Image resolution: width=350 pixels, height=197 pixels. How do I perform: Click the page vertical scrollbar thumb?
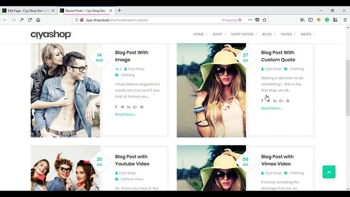[348, 88]
